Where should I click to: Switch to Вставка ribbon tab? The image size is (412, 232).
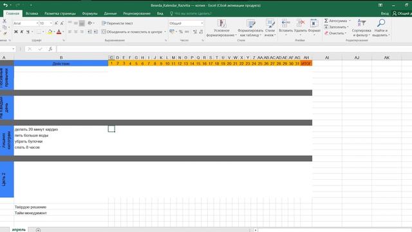tap(32, 14)
